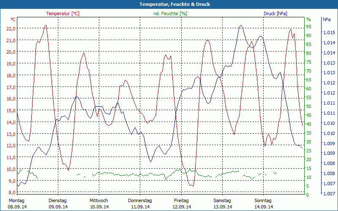338x211 pixels.
Task: Pick the Sonntag 14.09.14 date label
Action: click(x=263, y=204)
